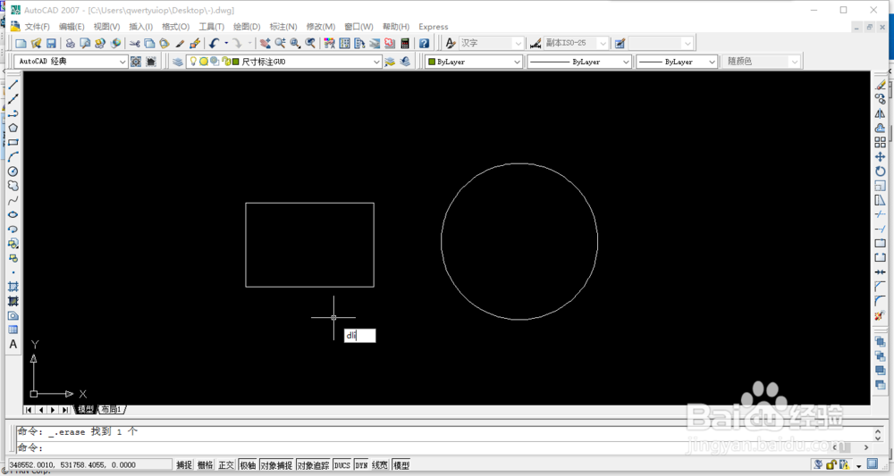Open the 修改(M) menu
The image size is (894, 476).
(320, 27)
